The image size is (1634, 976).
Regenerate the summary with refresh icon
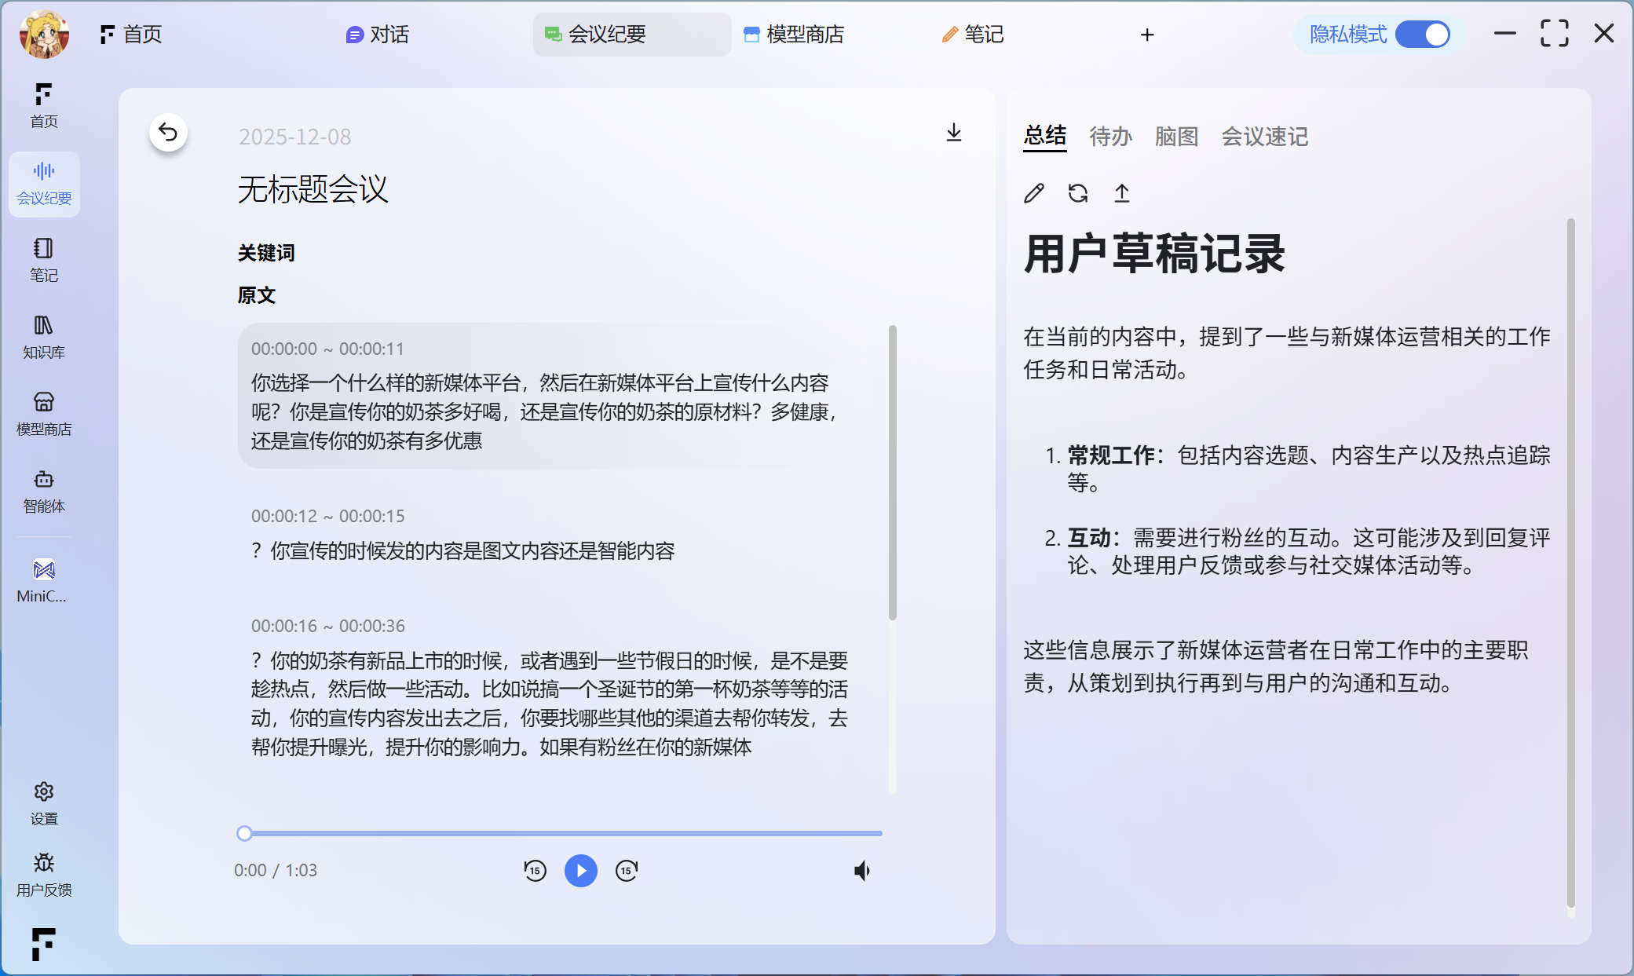pos(1078,193)
